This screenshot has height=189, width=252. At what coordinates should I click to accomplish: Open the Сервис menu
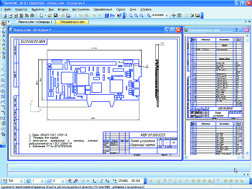[121, 10]
